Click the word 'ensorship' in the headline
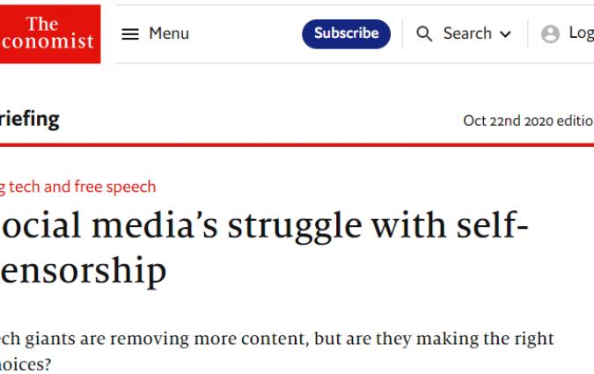This screenshot has height=374, width=594. (84, 271)
